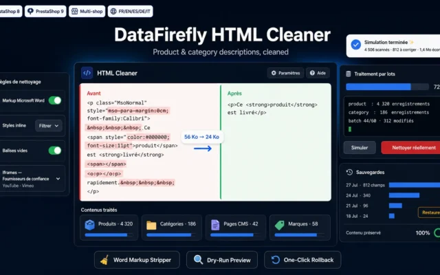The height and width of the screenshot is (275, 440).
Task: Select the FR/EN/ES/DE/IT languages tag
Action: coord(131,11)
